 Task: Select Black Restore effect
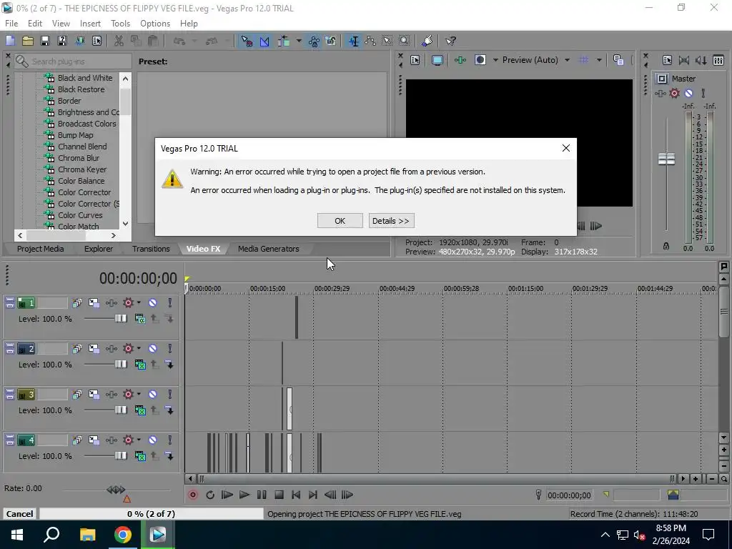81,89
